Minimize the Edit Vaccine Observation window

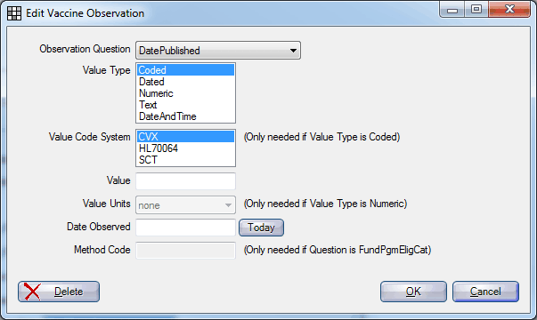click(452, 10)
